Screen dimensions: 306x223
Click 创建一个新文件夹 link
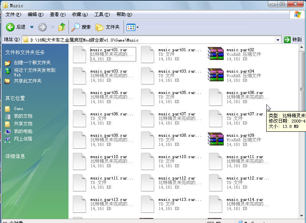tap(32, 63)
